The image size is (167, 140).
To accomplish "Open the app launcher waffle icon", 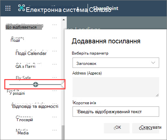I will click(x=8, y=8).
